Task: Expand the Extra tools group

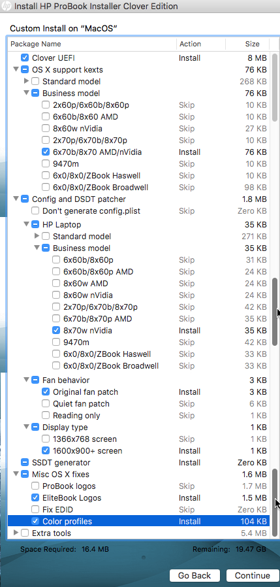Action: pos(16,533)
